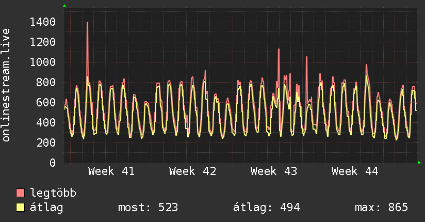
Task: Click the green arrow at x-axis end
Action: tap(419, 163)
